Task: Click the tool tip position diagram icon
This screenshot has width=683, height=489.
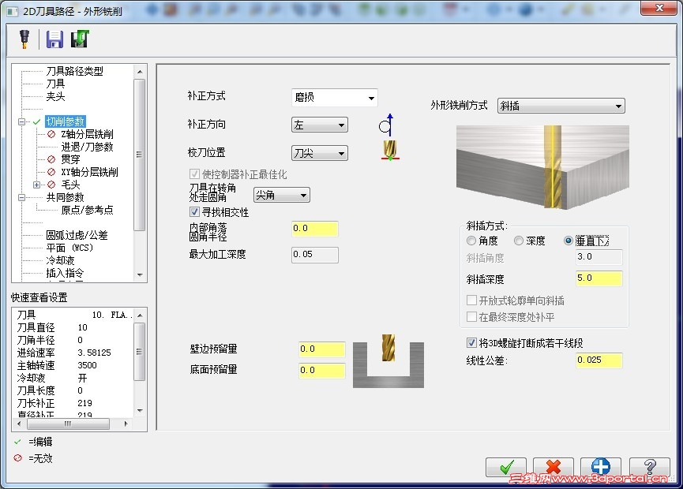Action: (x=390, y=151)
